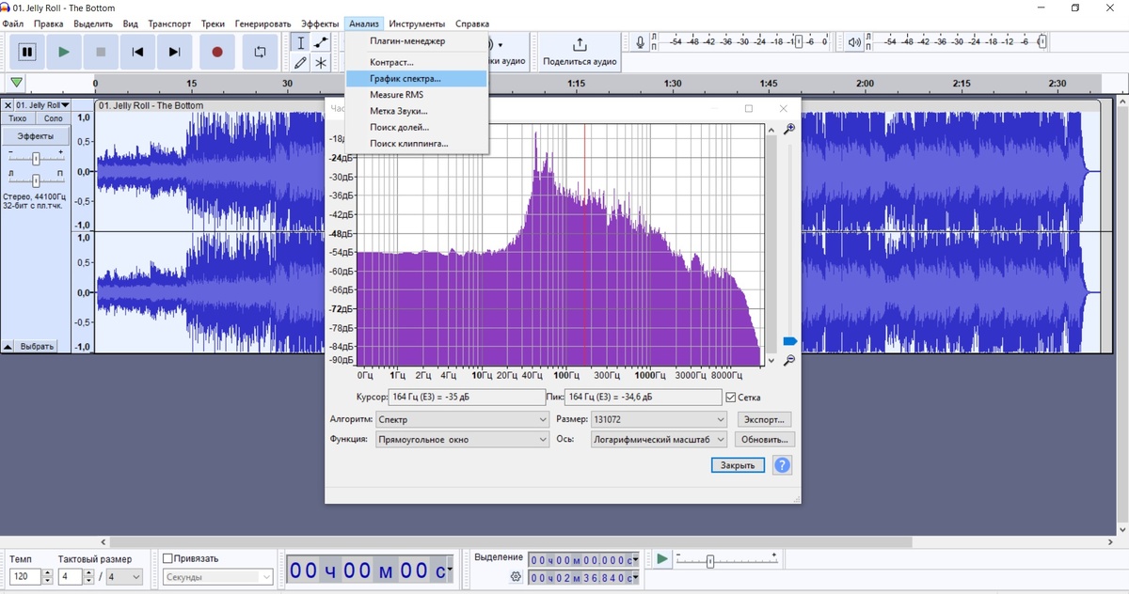The image size is (1129, 594).
Task: Close the track with its X button
Action: 8,105
